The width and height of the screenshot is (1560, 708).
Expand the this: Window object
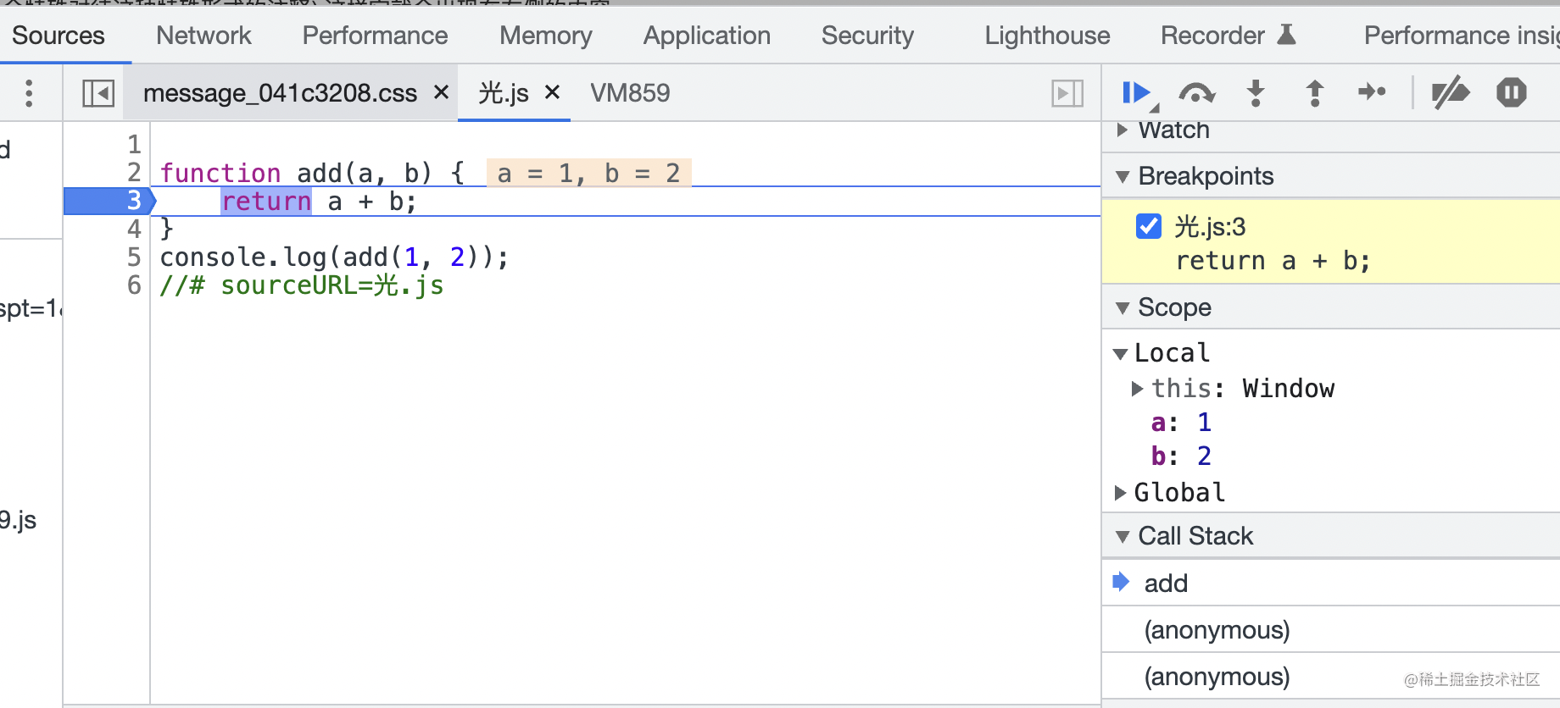pos(1138,388)
